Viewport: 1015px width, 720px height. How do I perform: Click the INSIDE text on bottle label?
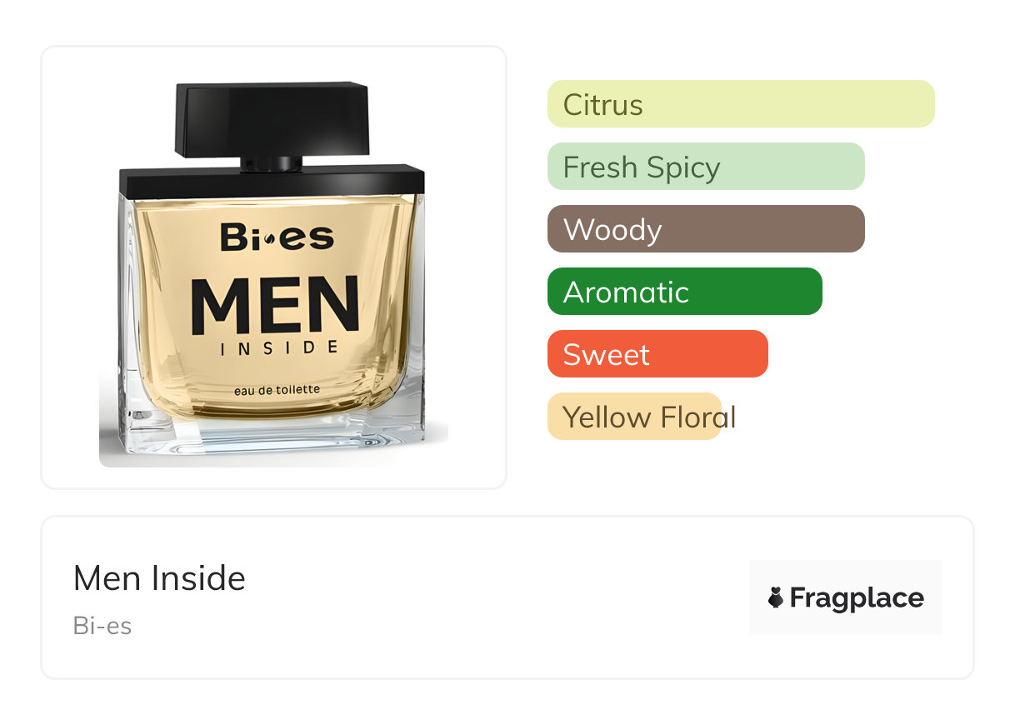[x=278, y=348]
